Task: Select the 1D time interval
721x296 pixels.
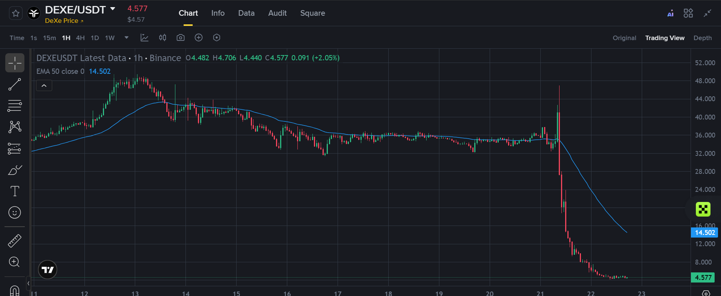Action: (x=95, y=38)
